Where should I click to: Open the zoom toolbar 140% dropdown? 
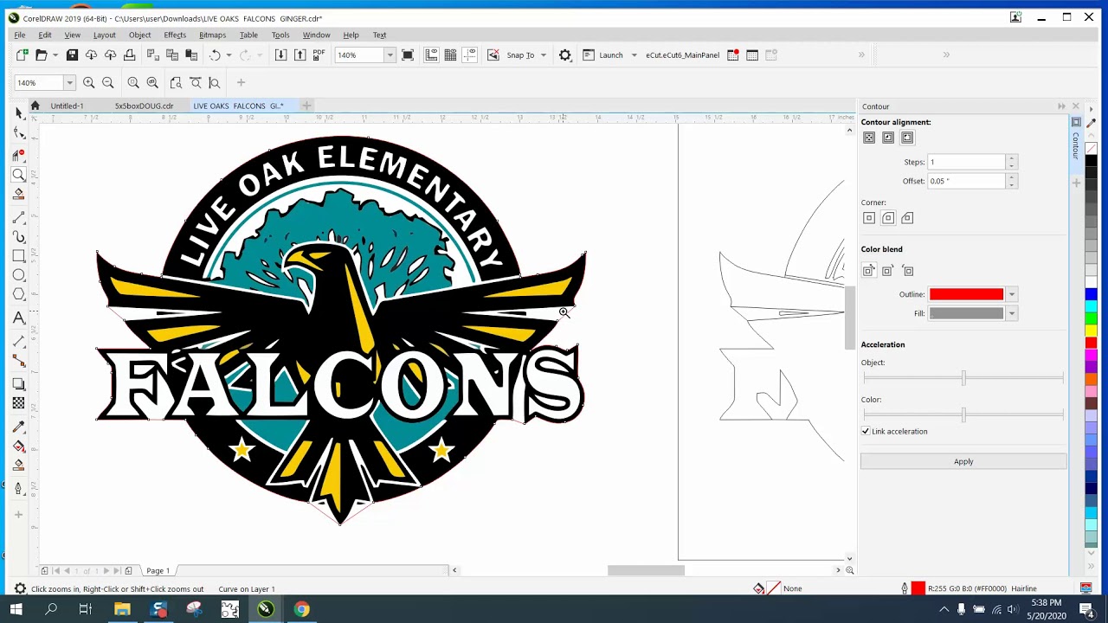tap(68, 83)
